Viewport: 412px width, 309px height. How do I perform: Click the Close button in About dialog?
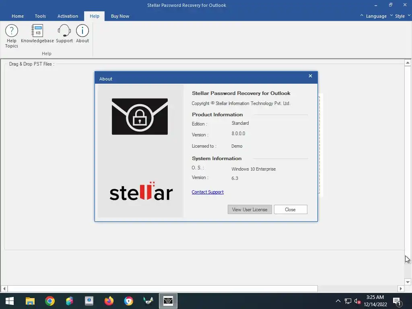coord(290,209)
